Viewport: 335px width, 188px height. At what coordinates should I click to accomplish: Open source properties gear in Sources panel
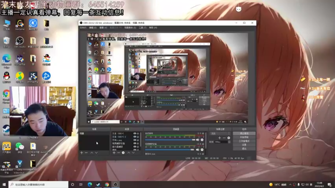pos(123,152)
